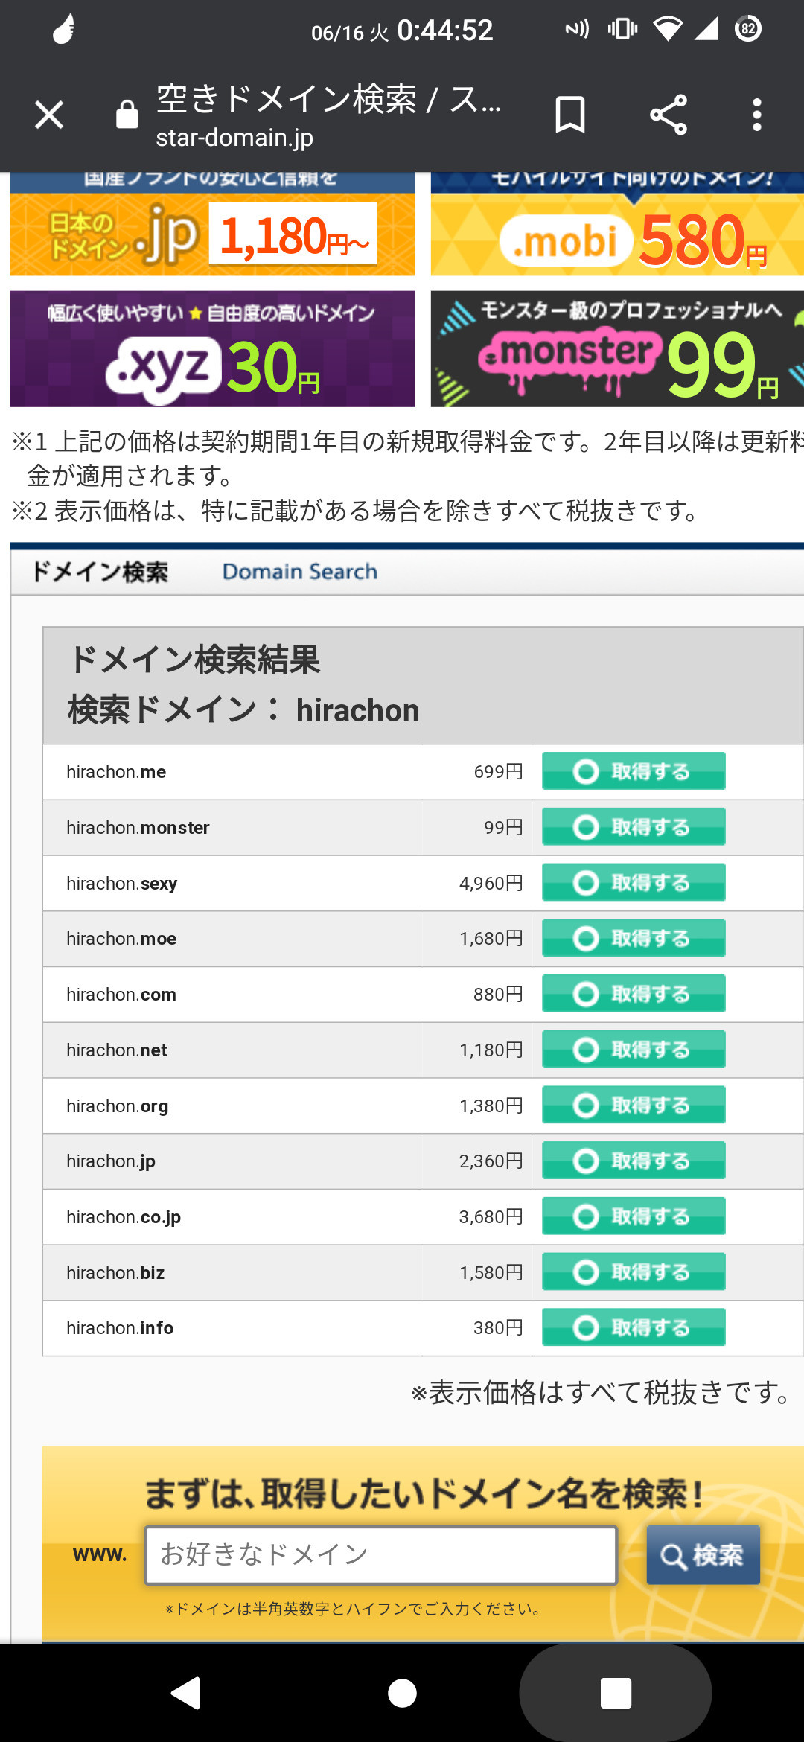The image size is (804, 1742).
Task: Tap the share icon in toolbar
Action: pyautogui.click(x=668, y=115)
